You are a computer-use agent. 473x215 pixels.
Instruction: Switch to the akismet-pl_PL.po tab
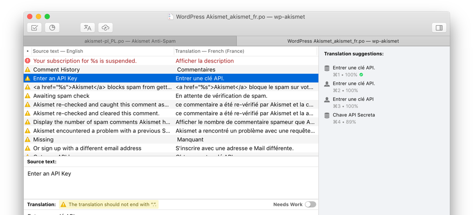(130, 41)
